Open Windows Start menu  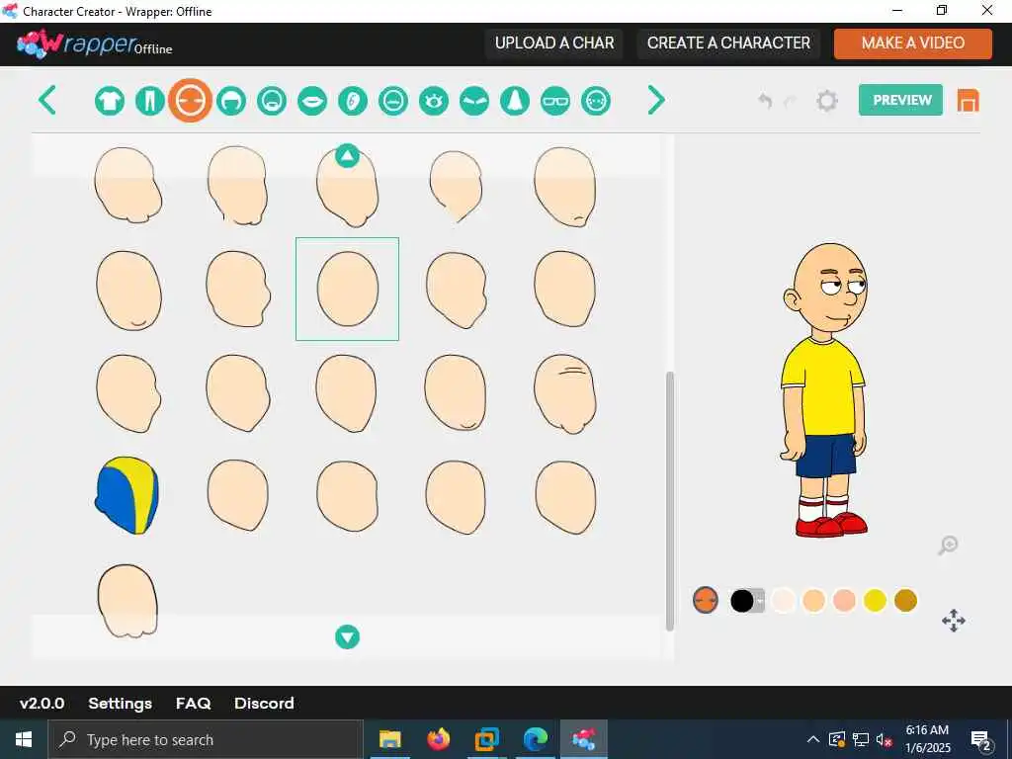[x=24, y=739]
